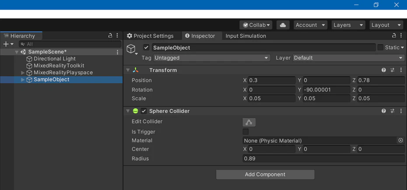Click Position X field
This screenshot has width=407, height=190.
pyautogui.click(x=271, y=80)
